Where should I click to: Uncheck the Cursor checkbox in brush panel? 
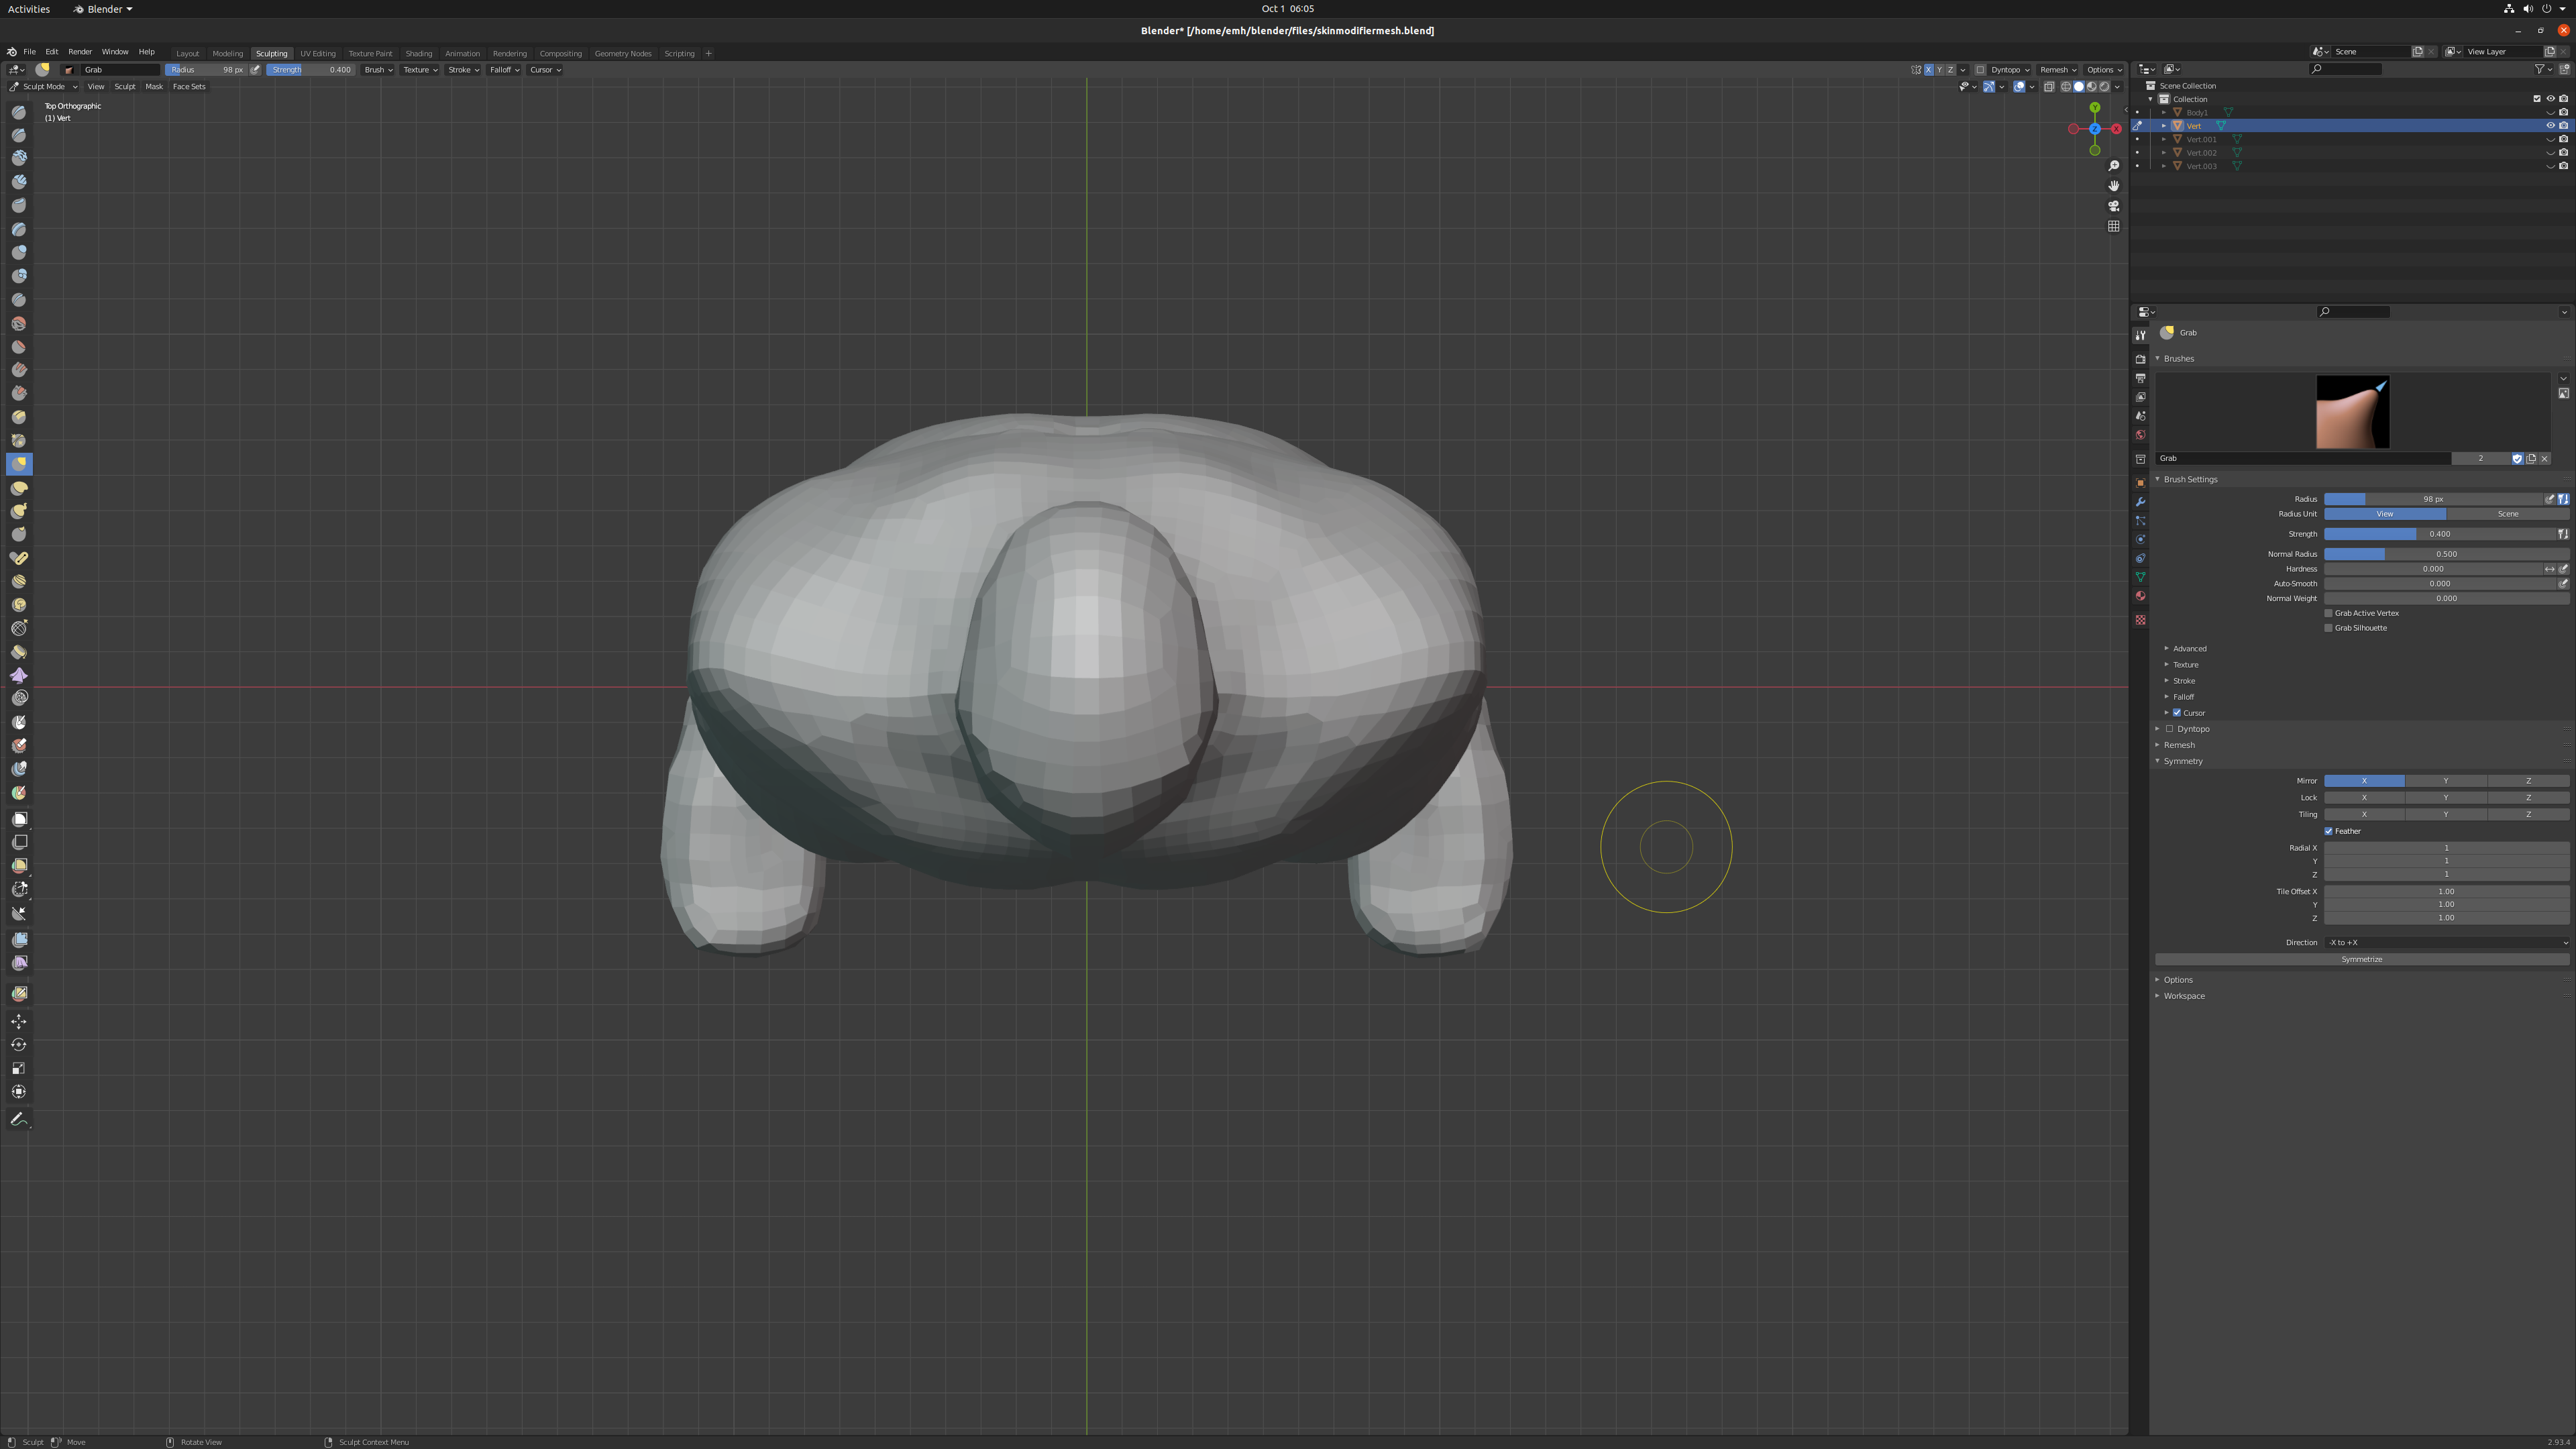coord(2177,713)
